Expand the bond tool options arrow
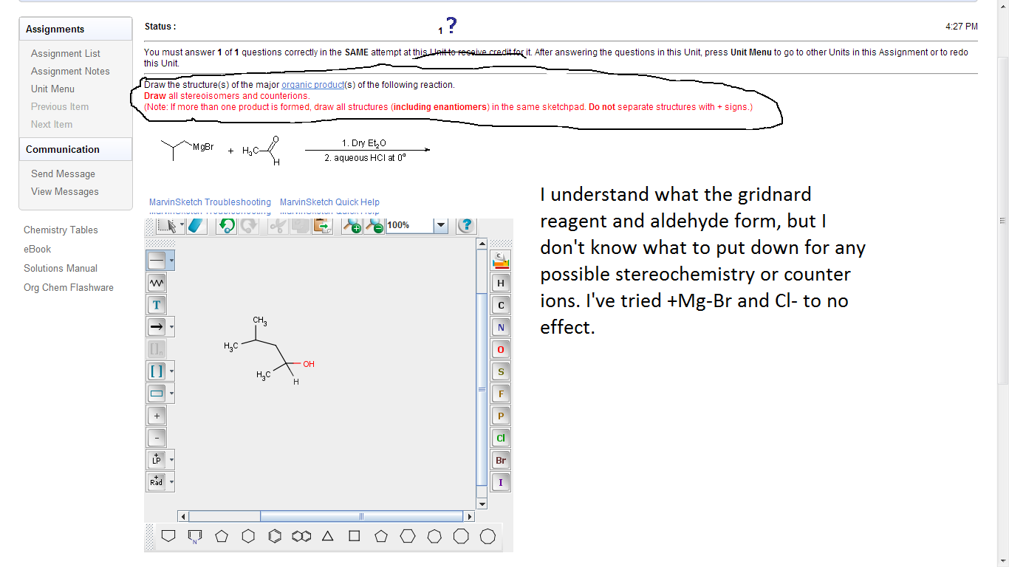This screenshot has width=1009, height=567. pyautogui.click(x=171, y=260)
